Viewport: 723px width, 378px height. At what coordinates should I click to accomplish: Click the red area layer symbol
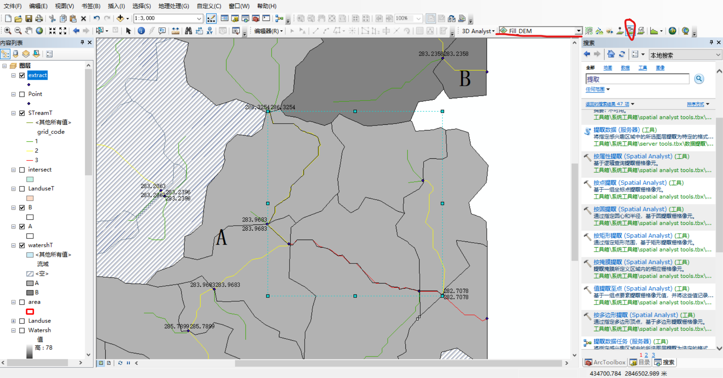point(30,311)
